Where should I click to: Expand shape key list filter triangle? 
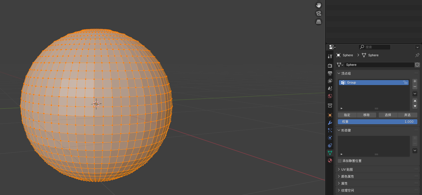342,154
